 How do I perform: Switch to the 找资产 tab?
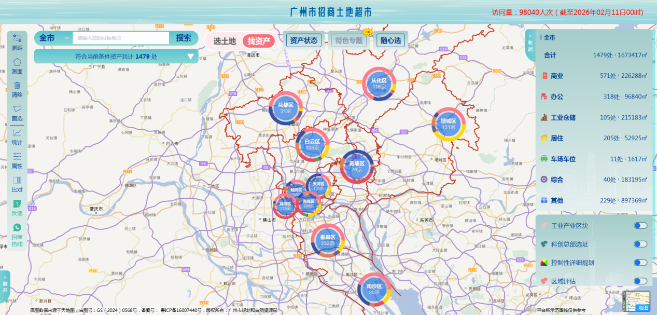point(259,41)
